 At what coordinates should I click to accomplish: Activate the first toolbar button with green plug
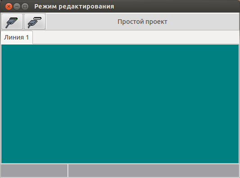tap(12, 22)
